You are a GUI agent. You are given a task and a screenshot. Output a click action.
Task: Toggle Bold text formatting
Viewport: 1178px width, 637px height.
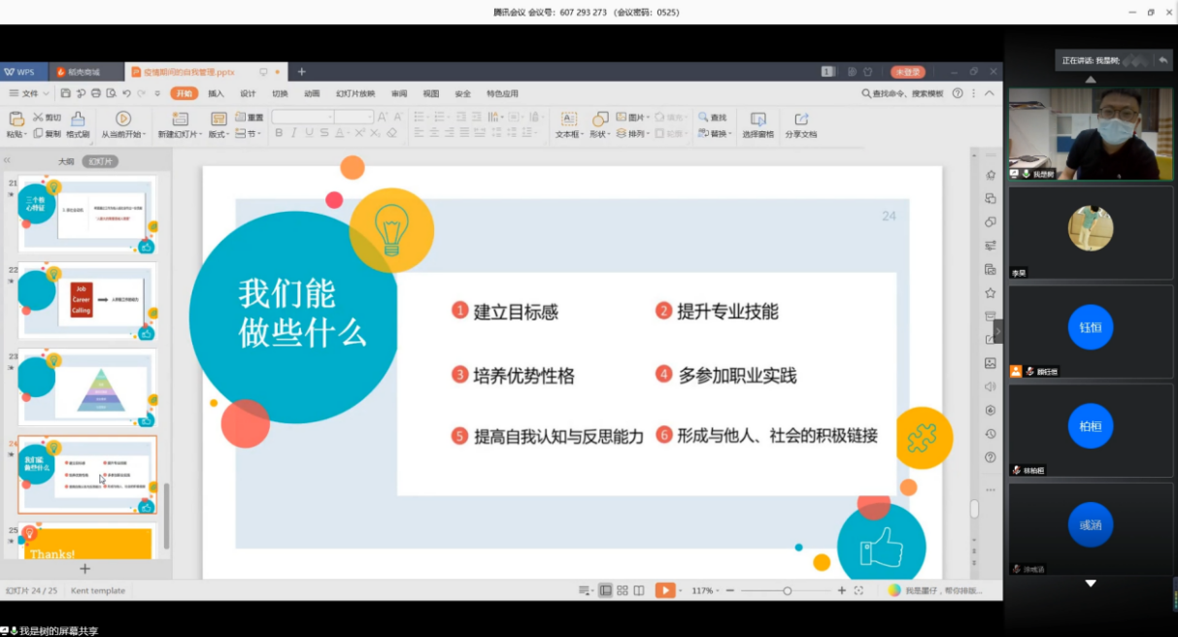pos(279,133)
